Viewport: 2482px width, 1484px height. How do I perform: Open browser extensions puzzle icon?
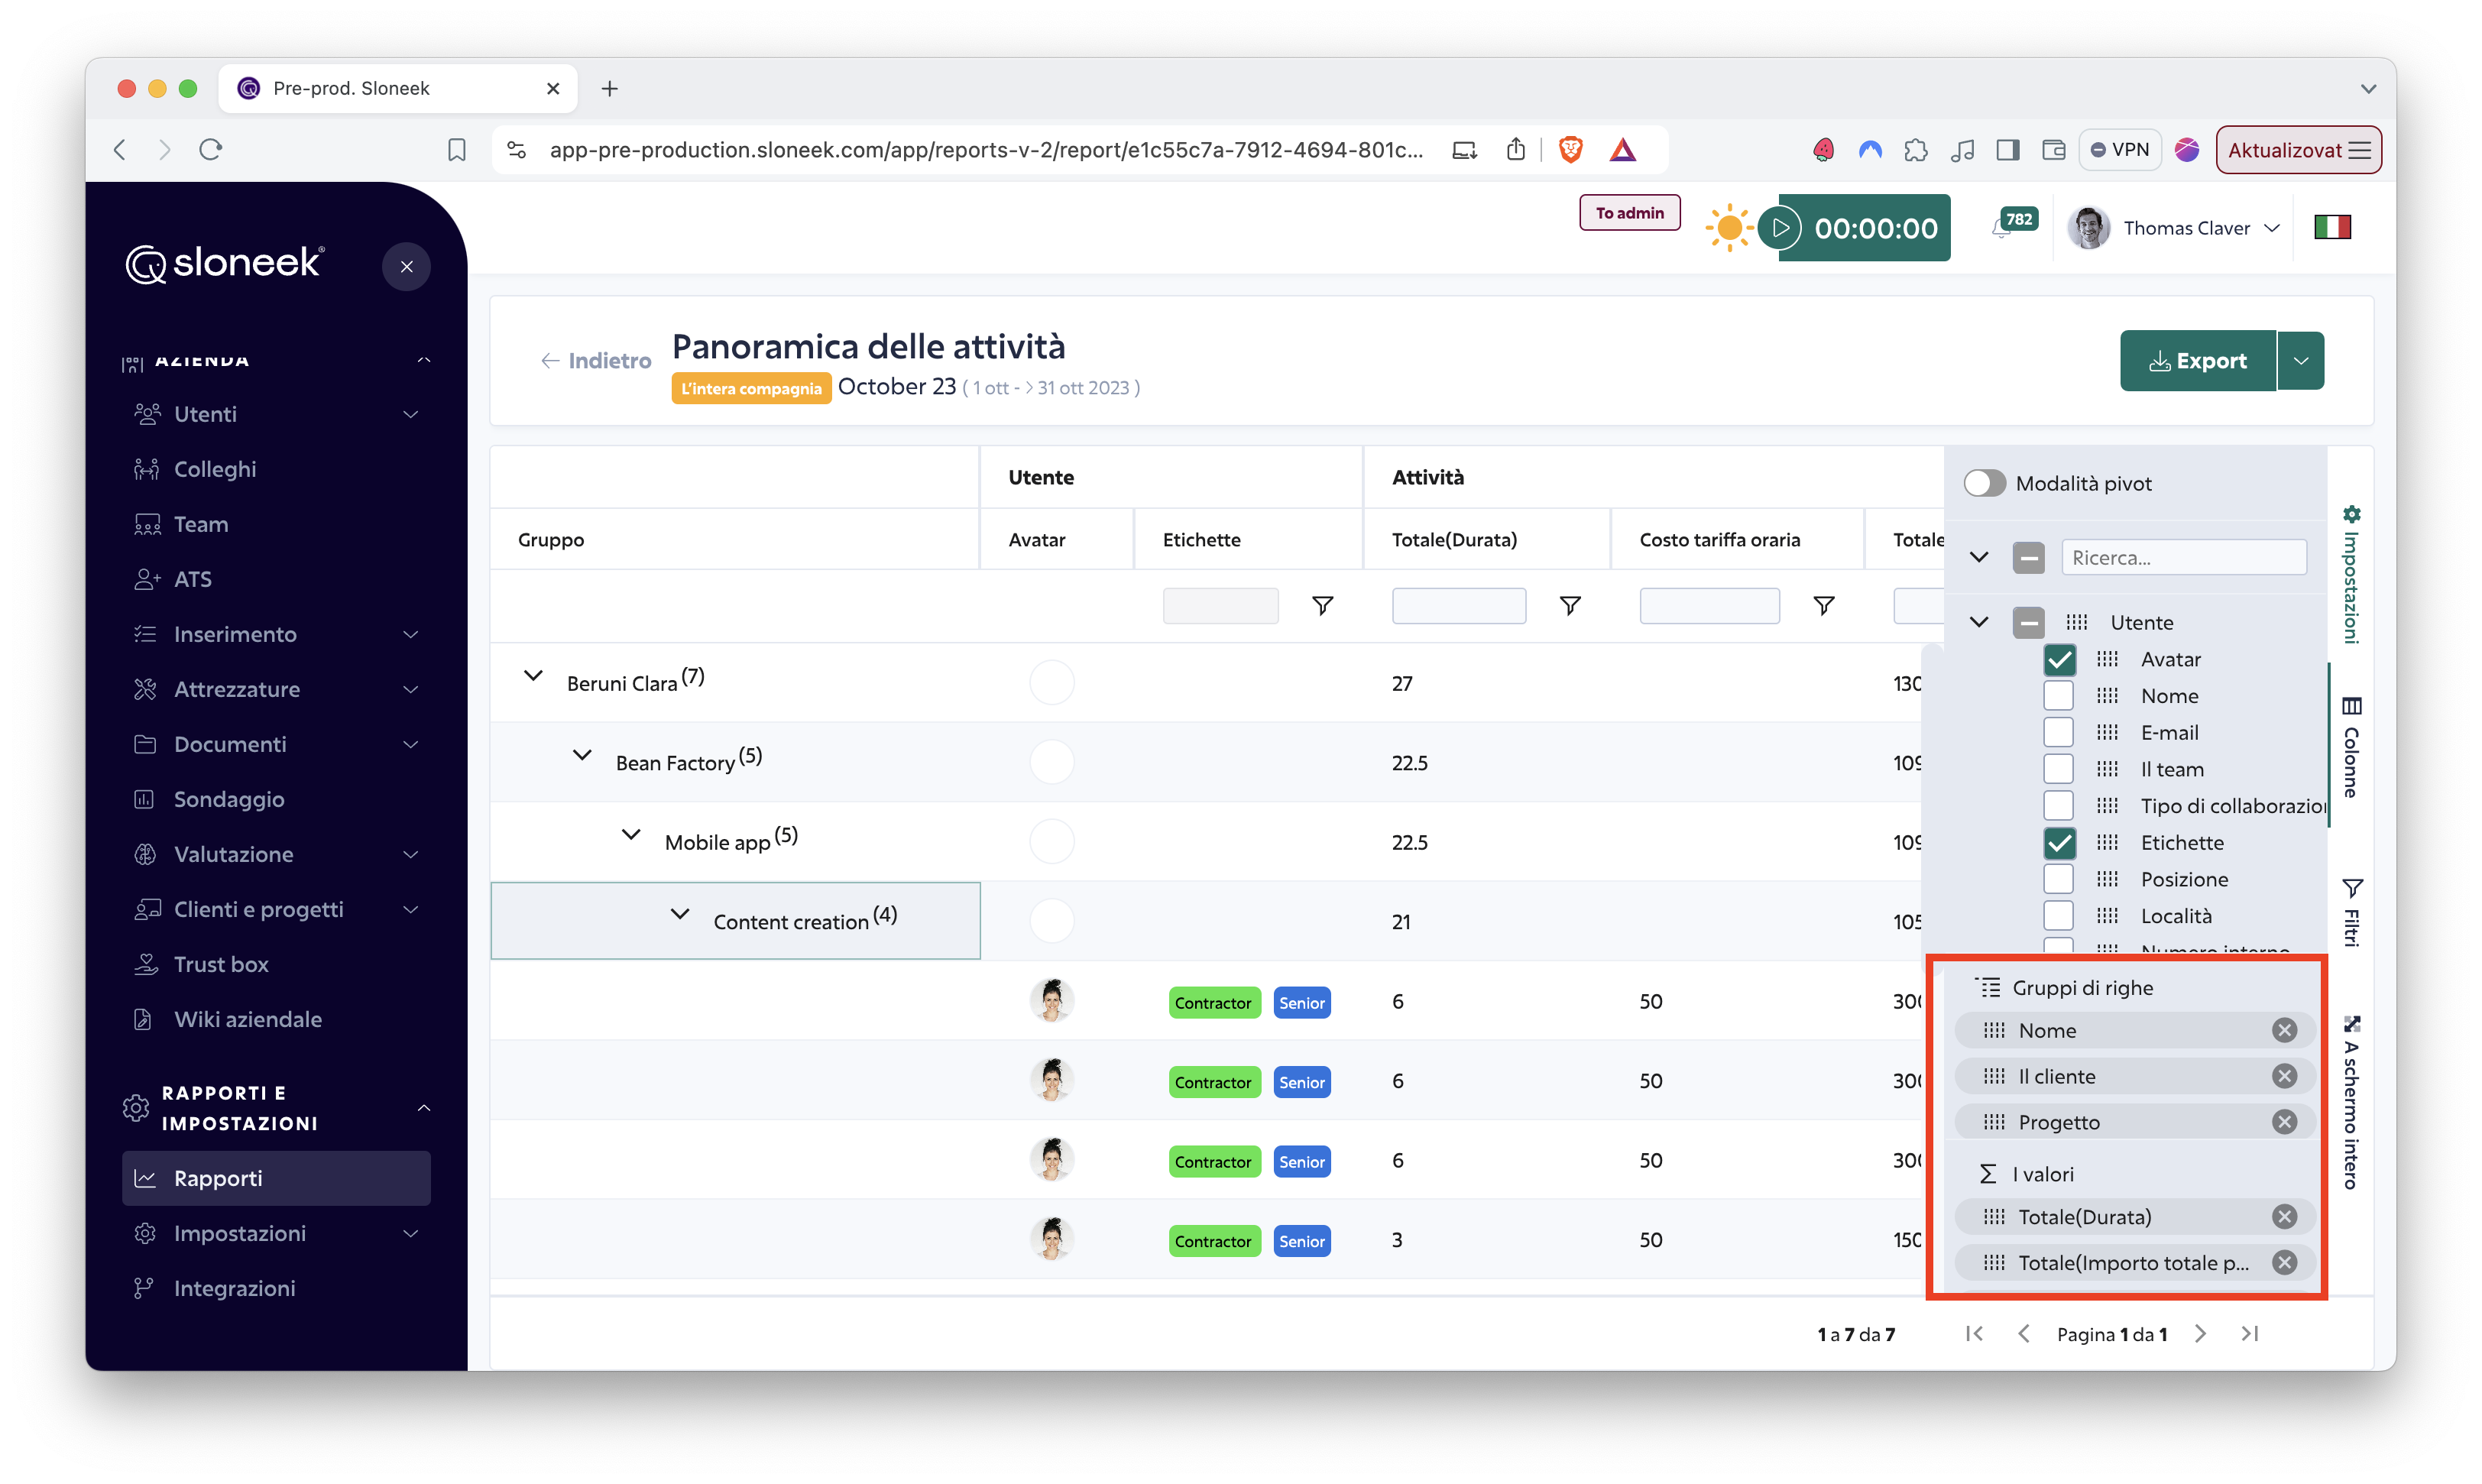(1916, 150)
